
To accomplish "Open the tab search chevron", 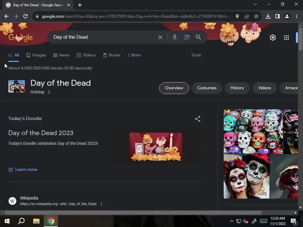I will (x=255, y=4).
